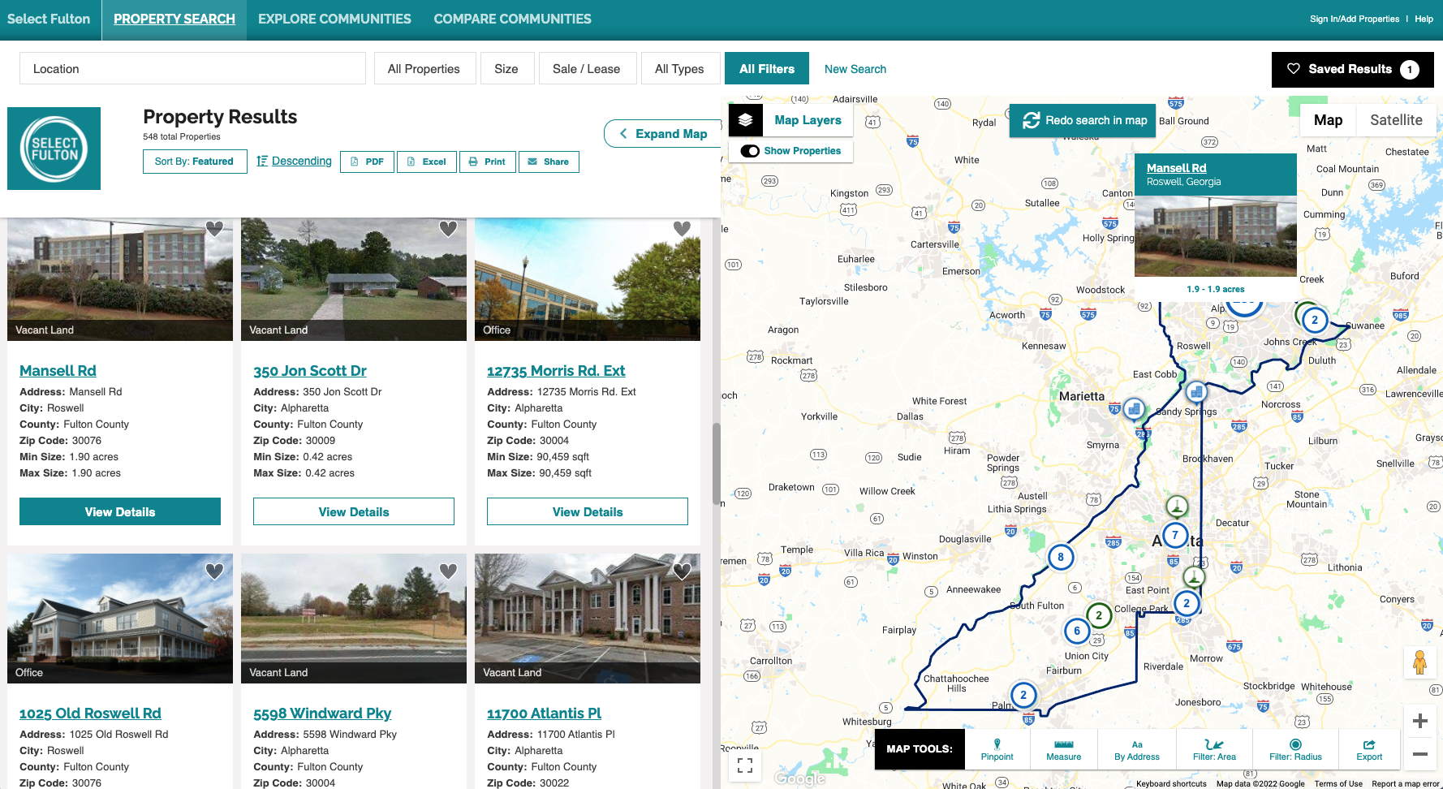Open the 350 Jon Scott Dr title link
This screenshot has width=1443, height=789.
pos(310,371)
